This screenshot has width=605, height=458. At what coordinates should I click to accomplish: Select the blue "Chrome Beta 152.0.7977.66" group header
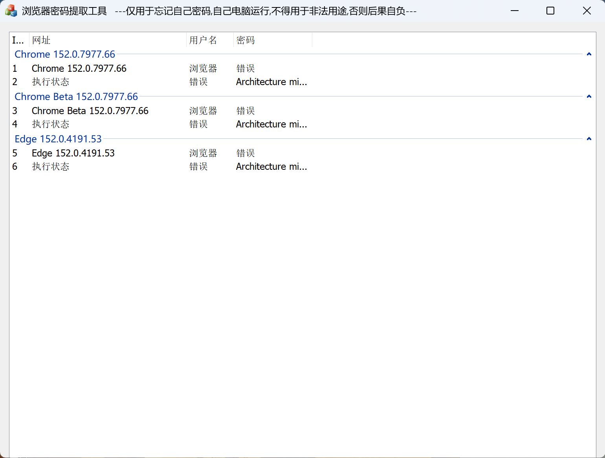tap(76, 96)
